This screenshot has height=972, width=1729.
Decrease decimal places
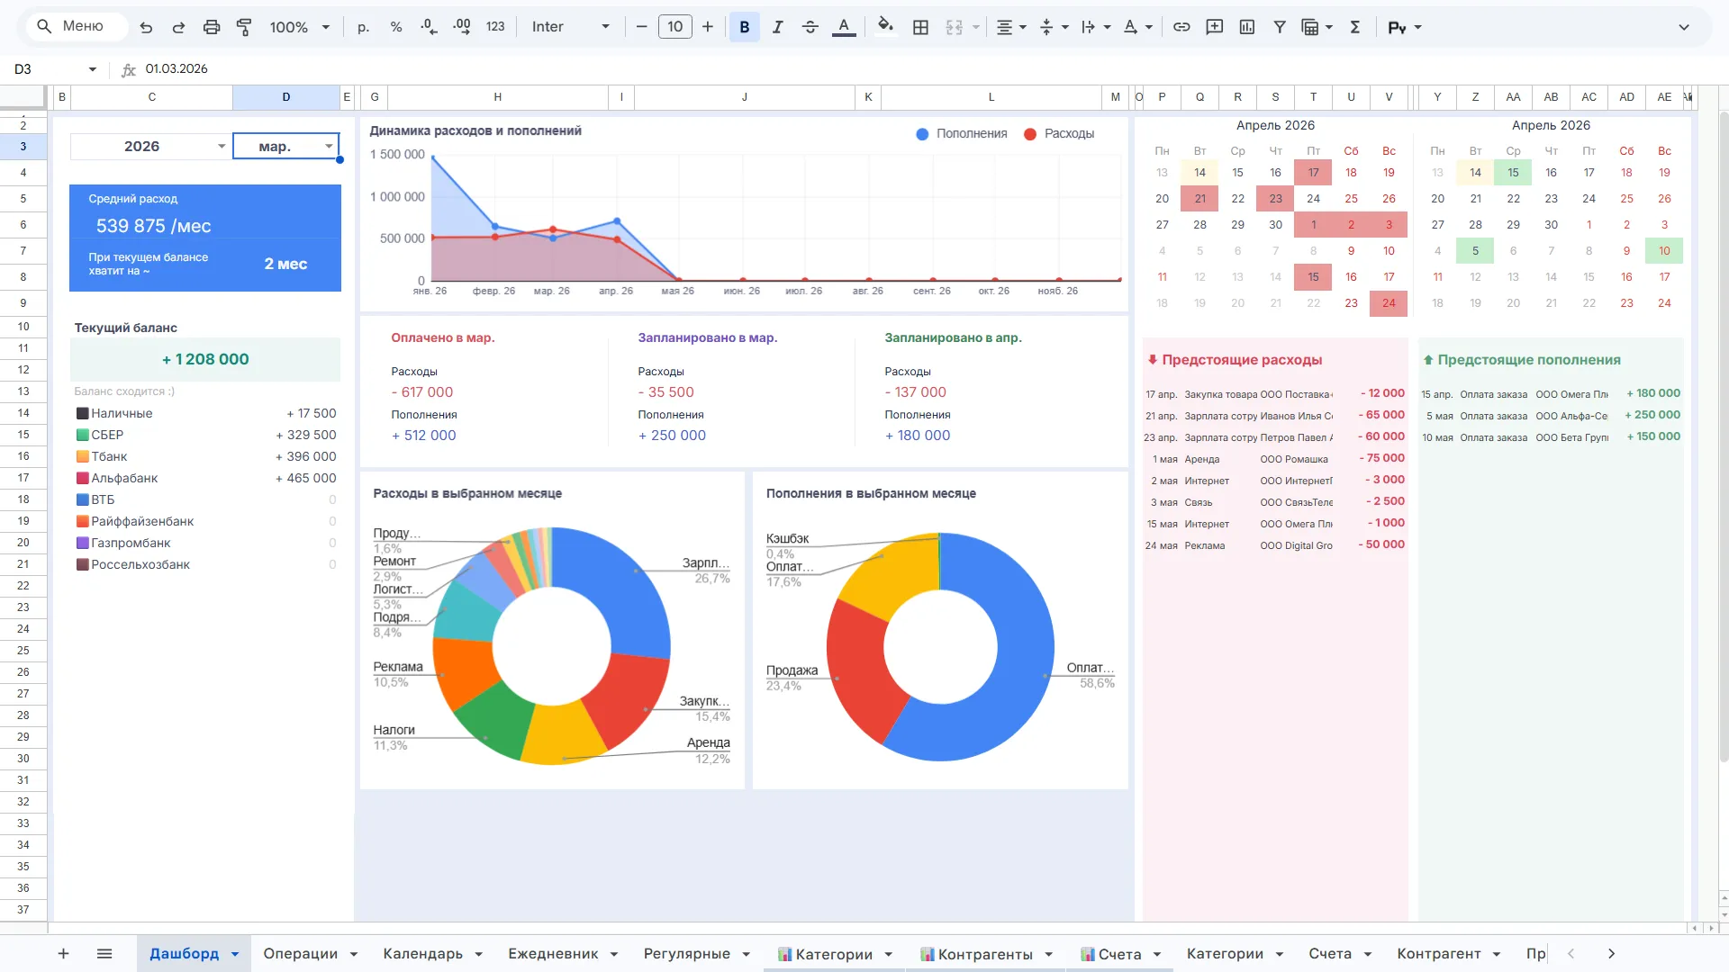(430, 27)
